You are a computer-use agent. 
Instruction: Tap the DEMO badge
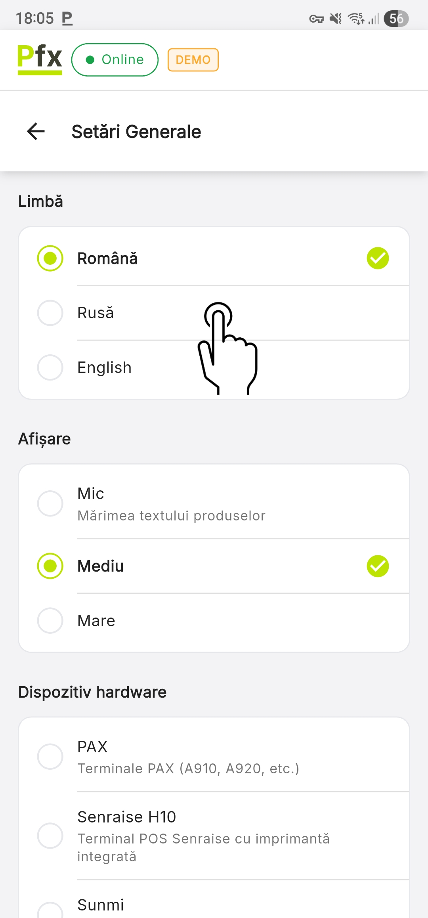point(193,60)
